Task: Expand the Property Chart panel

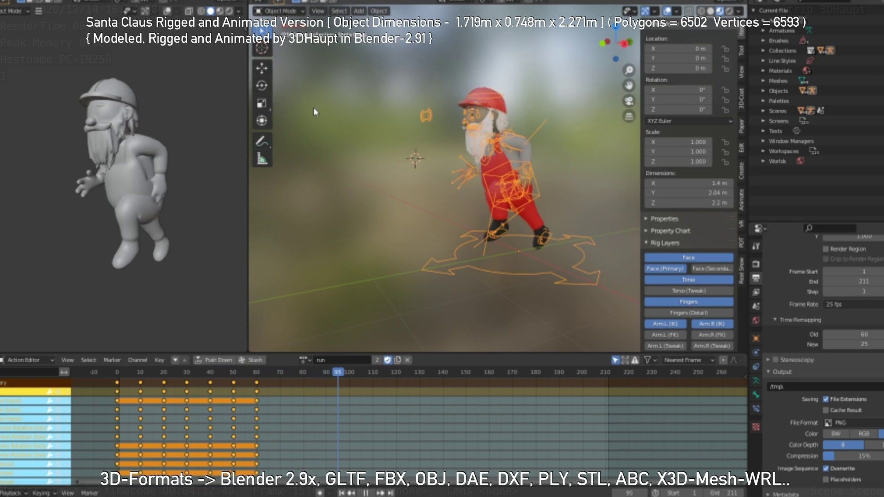Action: point(670,231)
